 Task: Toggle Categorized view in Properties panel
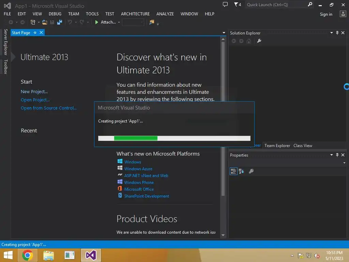pyautogui.click(x=233, y=171)
